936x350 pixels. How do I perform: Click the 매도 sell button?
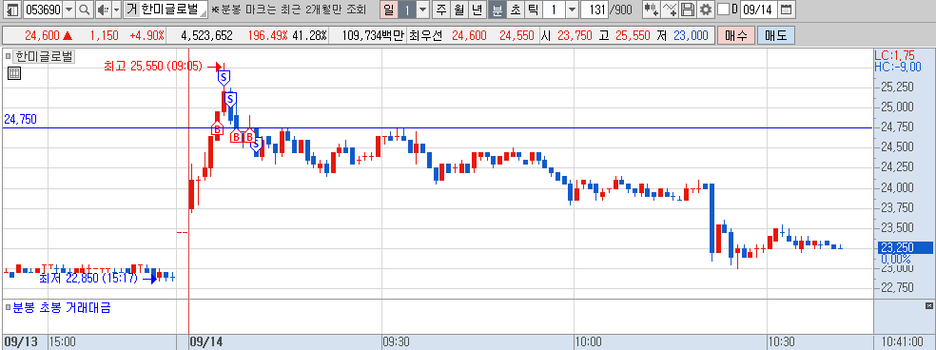click(775, 35)
